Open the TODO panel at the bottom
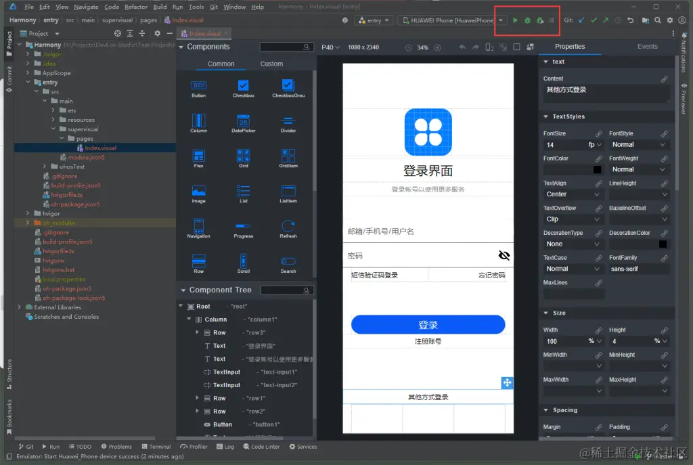 tap(81, 446)
